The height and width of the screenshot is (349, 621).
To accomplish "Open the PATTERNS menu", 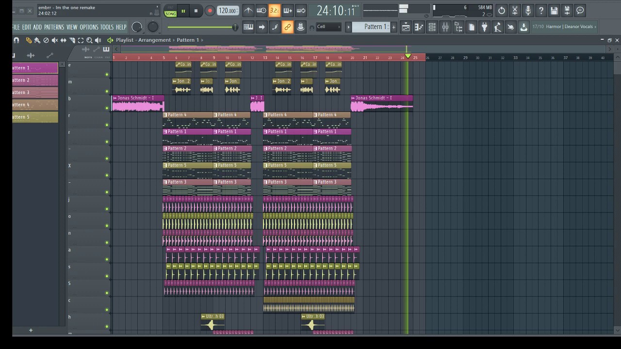I will point(54,27).
